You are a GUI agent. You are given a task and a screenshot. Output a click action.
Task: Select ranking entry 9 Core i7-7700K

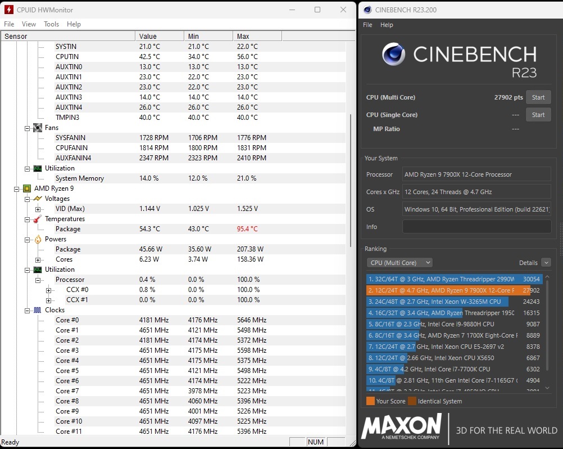[454, 369]
